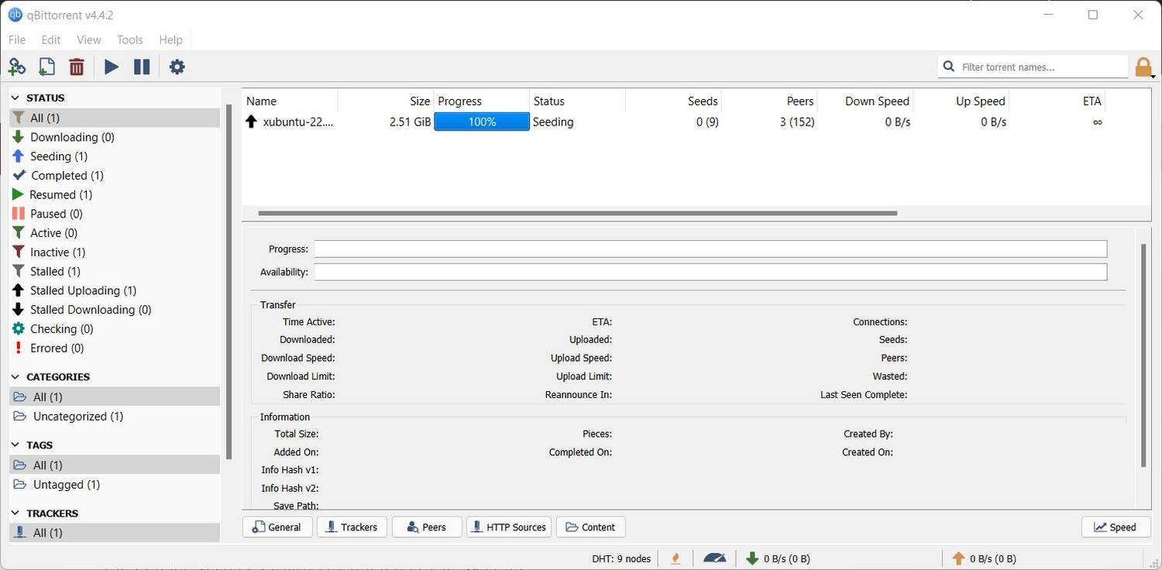Click the Filter torrent names search field
Image resolution: width=1162 pixels, height=570 pixels.
(1040, 67)
